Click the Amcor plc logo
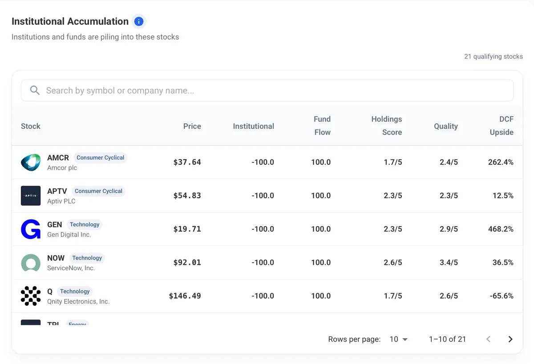Screen dimensions: 534x364 31,162
